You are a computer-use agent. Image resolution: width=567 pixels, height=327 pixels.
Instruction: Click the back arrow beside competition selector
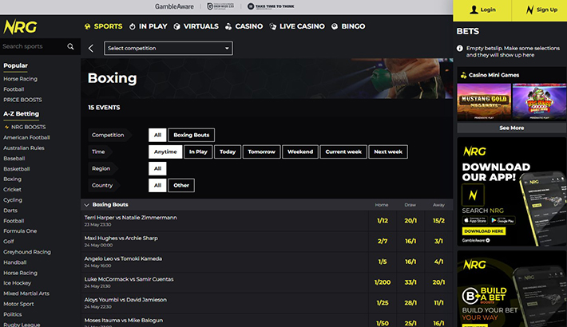[x=91, y=48]
